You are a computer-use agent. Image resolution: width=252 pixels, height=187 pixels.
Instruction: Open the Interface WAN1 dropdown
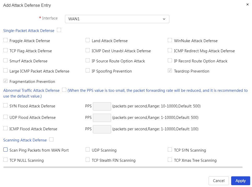117,19
